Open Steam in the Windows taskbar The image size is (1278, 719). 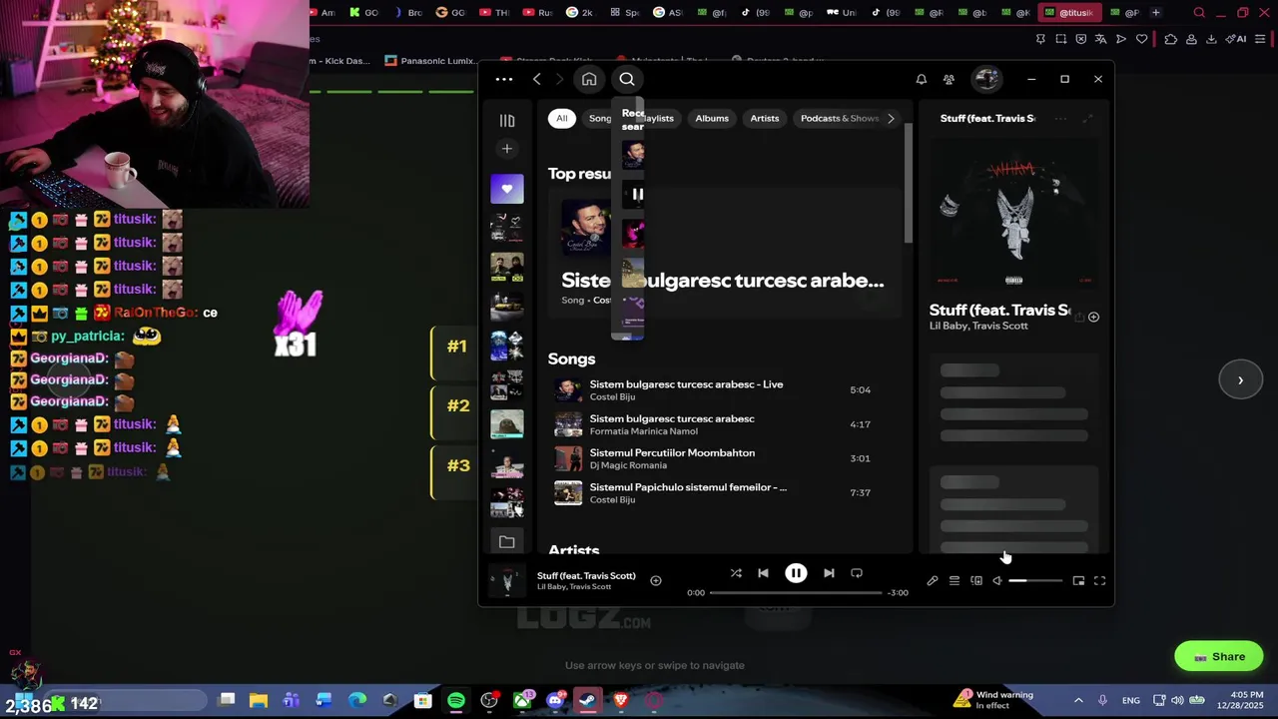[587, 701]
